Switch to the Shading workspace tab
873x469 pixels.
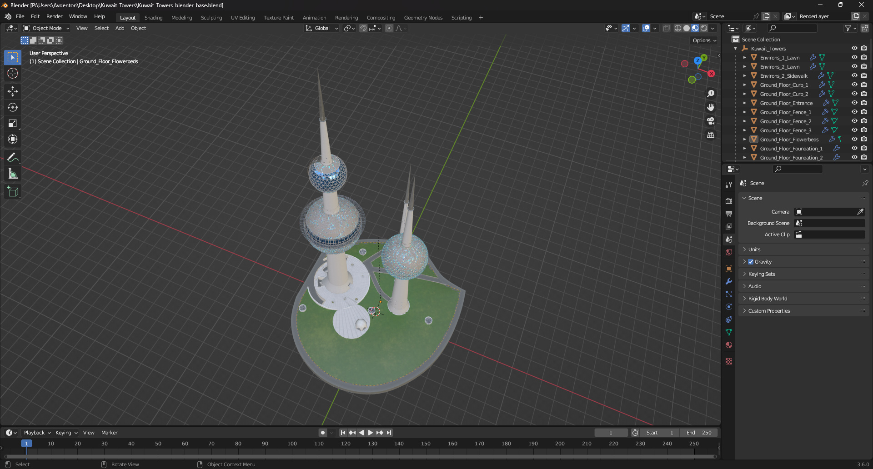click(x=153, y=18)
